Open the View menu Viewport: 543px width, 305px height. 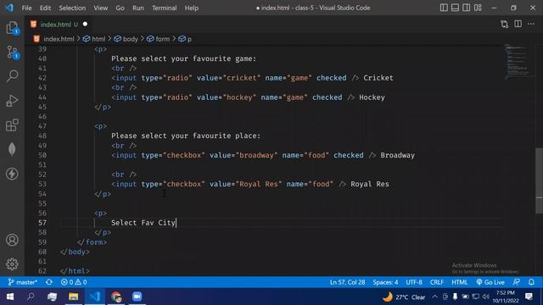100,8
